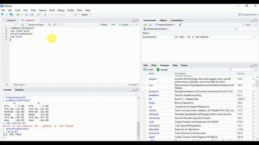This screenshot has width=259, height=145.
Task: Switch to the Terminal tab
Action: 19,90
